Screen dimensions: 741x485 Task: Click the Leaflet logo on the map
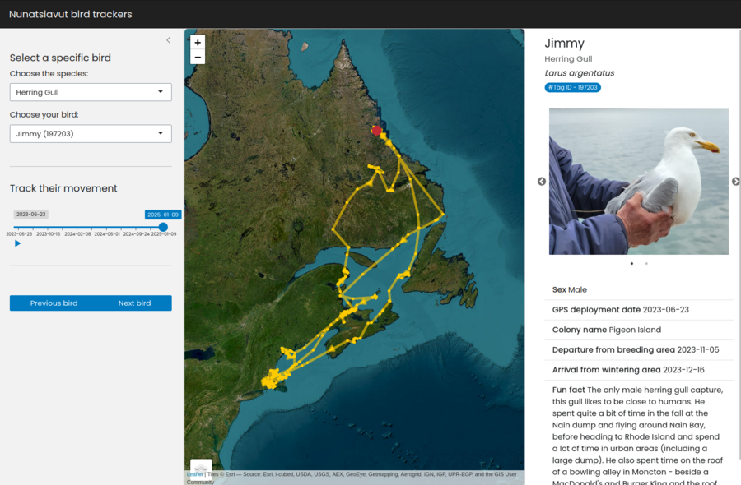[x=199, y=467]
